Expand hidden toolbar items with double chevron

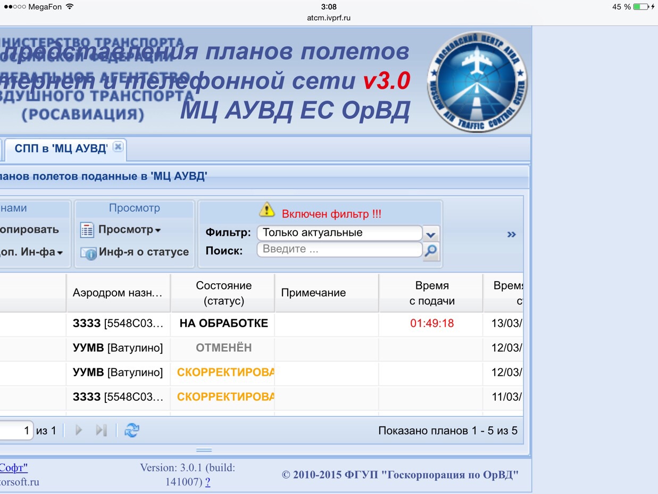click(511, 234)
